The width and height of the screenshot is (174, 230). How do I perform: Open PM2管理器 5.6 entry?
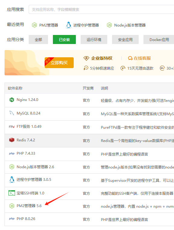point(29,206)
